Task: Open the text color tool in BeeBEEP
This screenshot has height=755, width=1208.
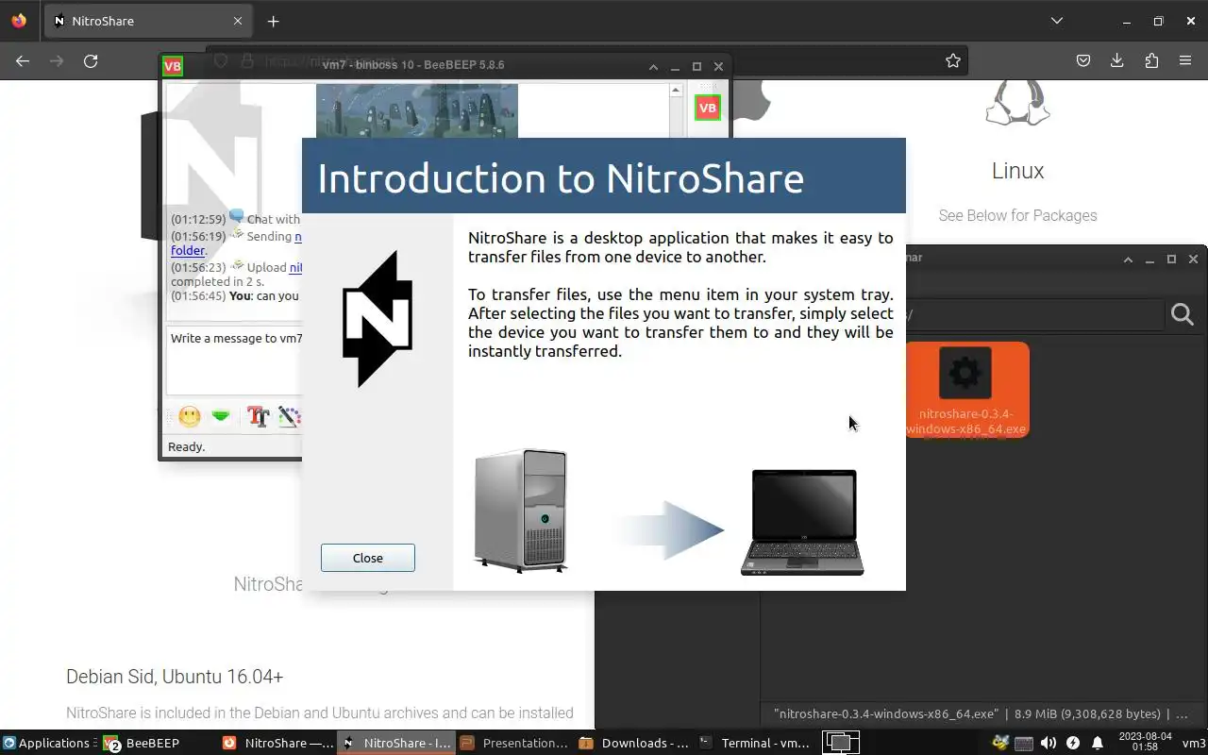Action: [289, 416]
